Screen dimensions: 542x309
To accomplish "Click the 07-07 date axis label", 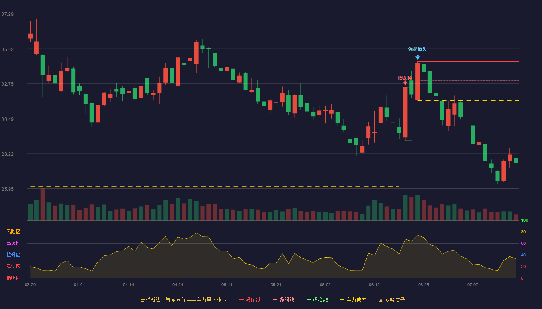I will [473, 285].
